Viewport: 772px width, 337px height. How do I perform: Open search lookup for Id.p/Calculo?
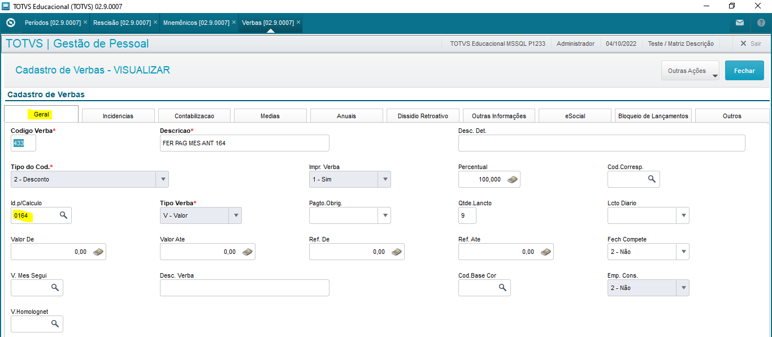[x=64, y=215]
